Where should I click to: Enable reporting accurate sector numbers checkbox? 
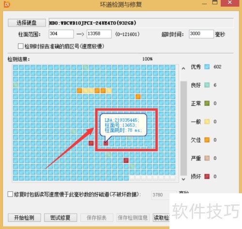(20, 46)
